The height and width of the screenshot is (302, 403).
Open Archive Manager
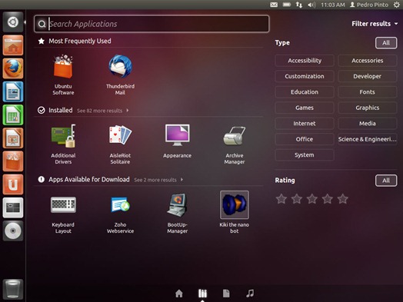point(235,144)
